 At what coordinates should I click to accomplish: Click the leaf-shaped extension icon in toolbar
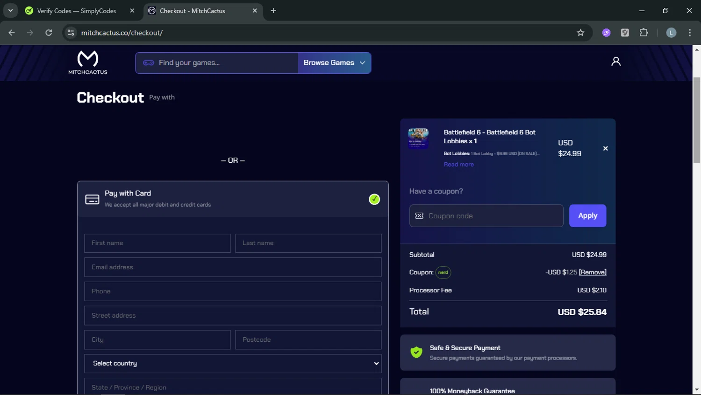click(625, 33)
